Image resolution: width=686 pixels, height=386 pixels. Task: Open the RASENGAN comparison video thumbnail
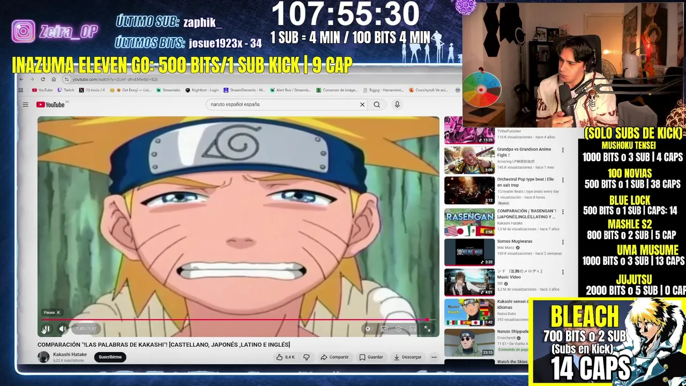(469, 221)
